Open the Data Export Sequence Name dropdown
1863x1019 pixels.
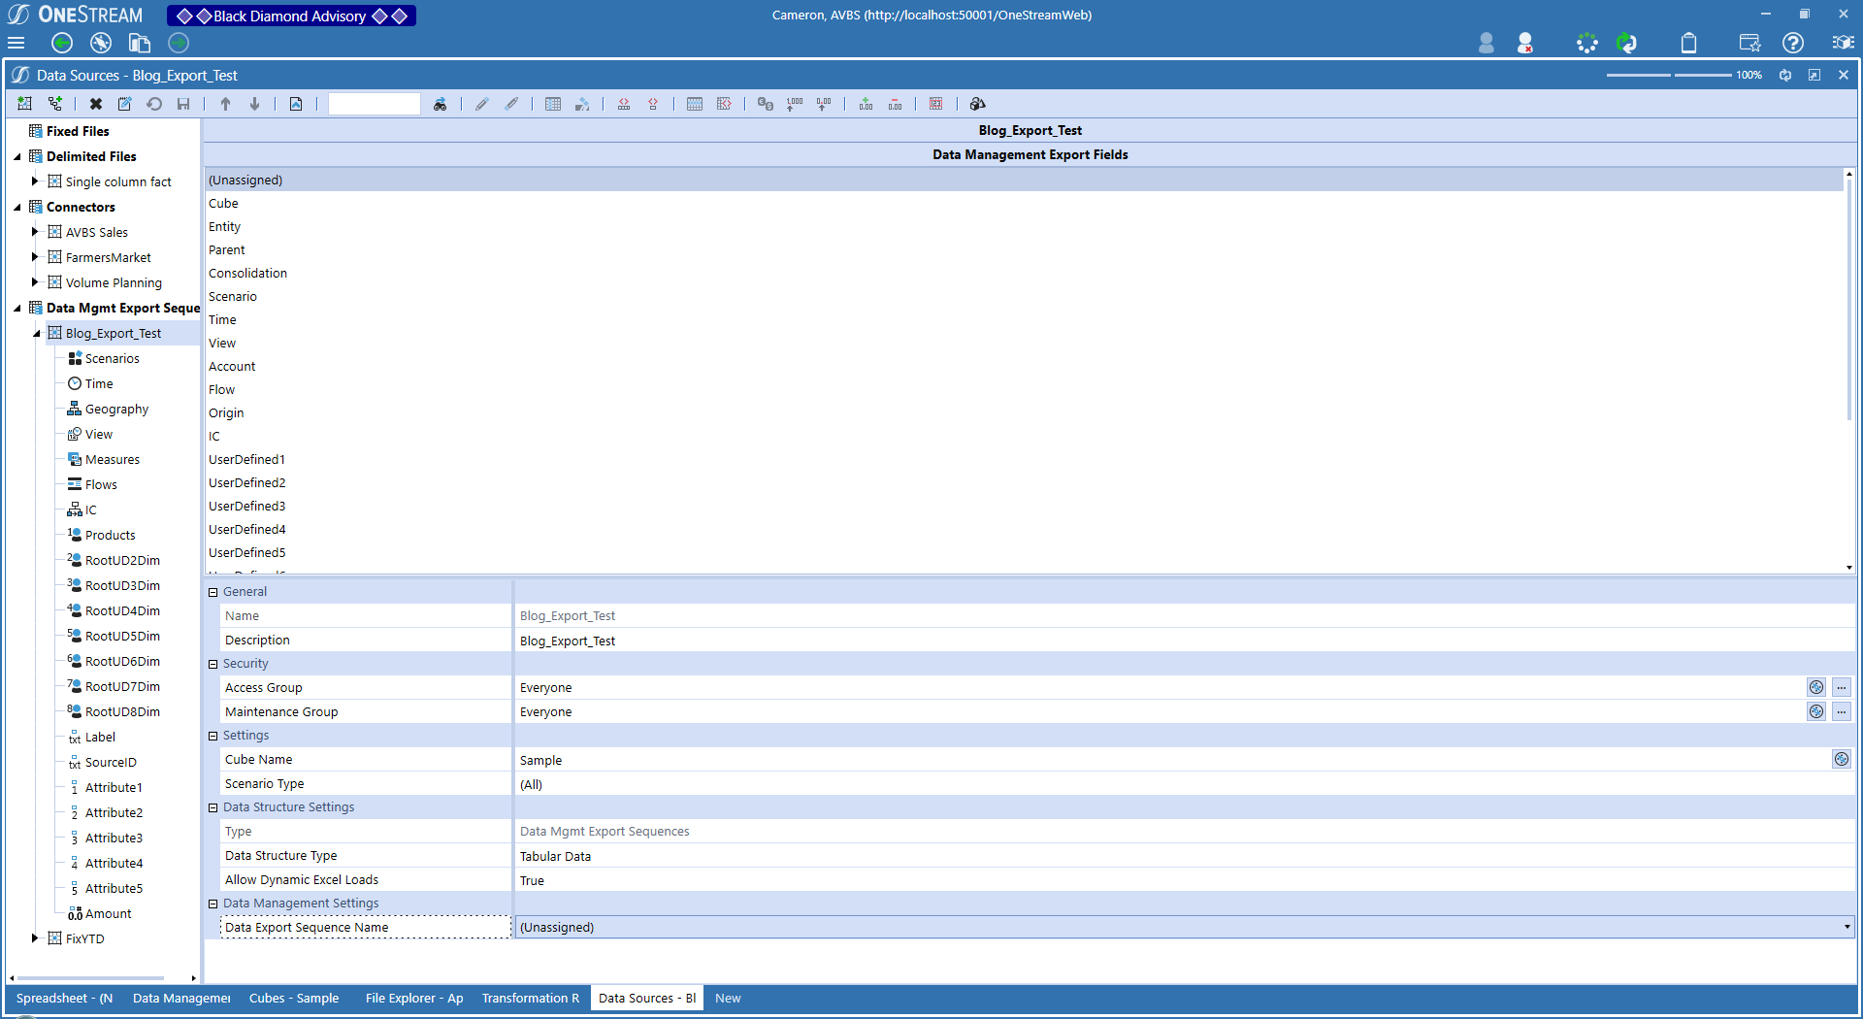coord(1847,927)
